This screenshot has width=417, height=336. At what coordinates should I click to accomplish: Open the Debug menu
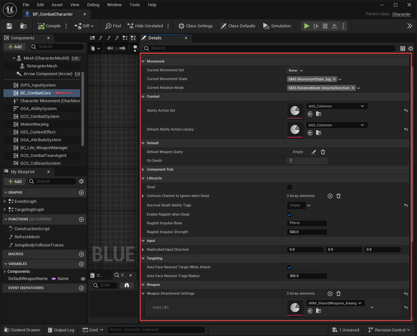click(93, 5)
